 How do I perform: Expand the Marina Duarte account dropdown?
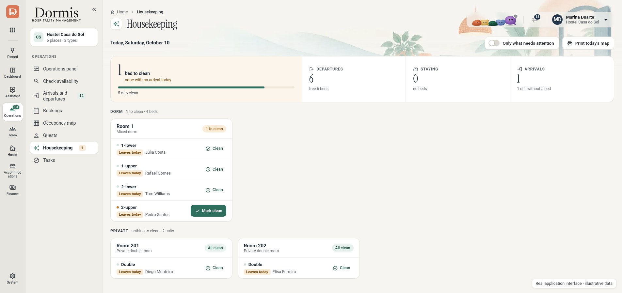(x=606, y=20)
